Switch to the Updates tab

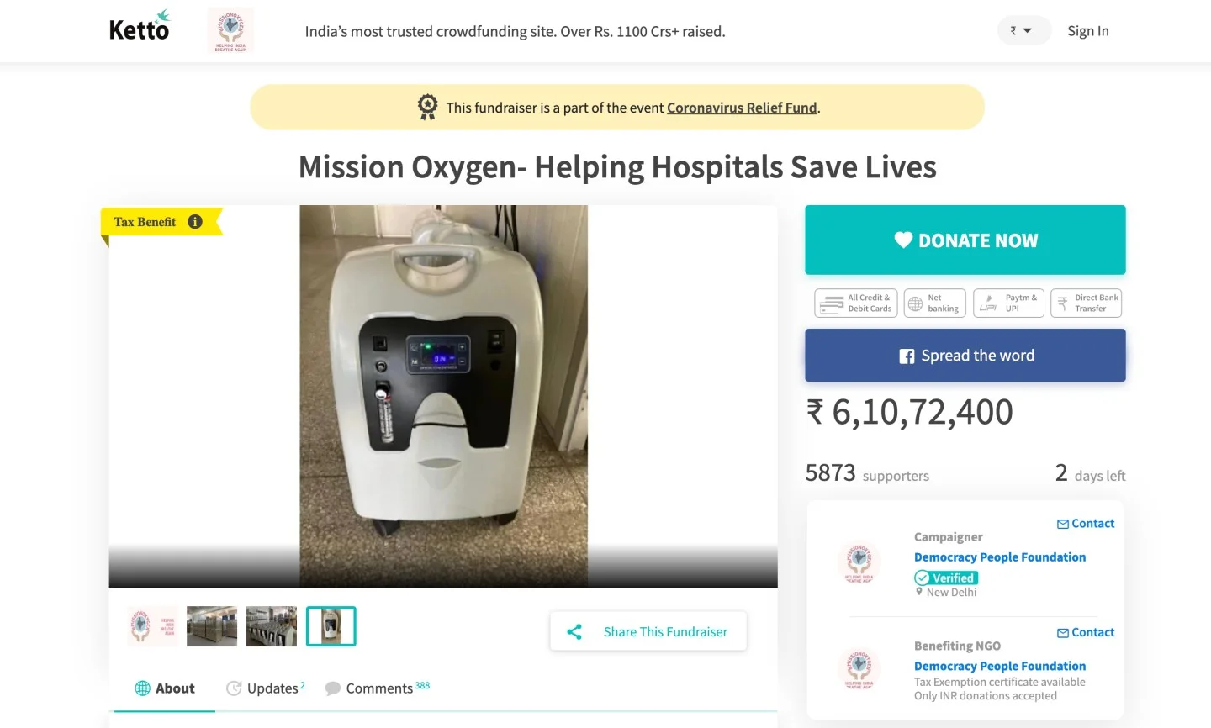pos(265,688)
